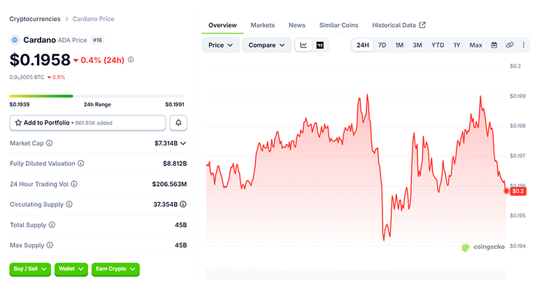
Task: Switch to the Similar Coins tab
Action: [x=338, y=25]
